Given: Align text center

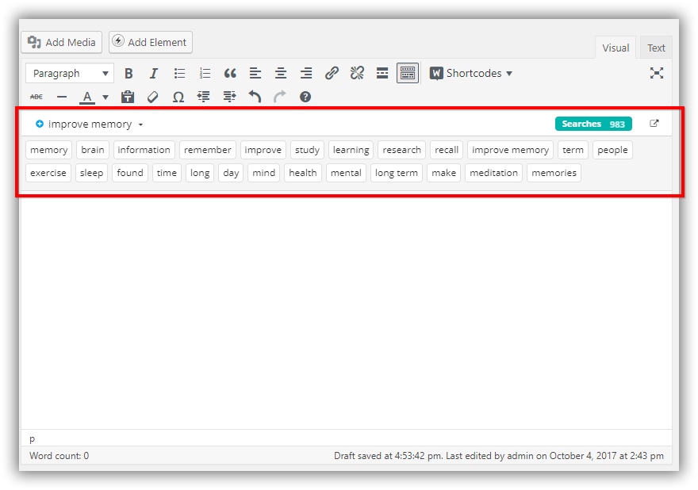Looking at the screenshot, I should [x=281, y=74].
